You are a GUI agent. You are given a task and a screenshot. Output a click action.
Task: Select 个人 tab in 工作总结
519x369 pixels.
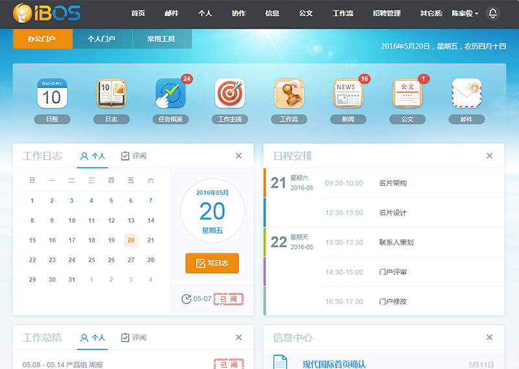point(92,338)
